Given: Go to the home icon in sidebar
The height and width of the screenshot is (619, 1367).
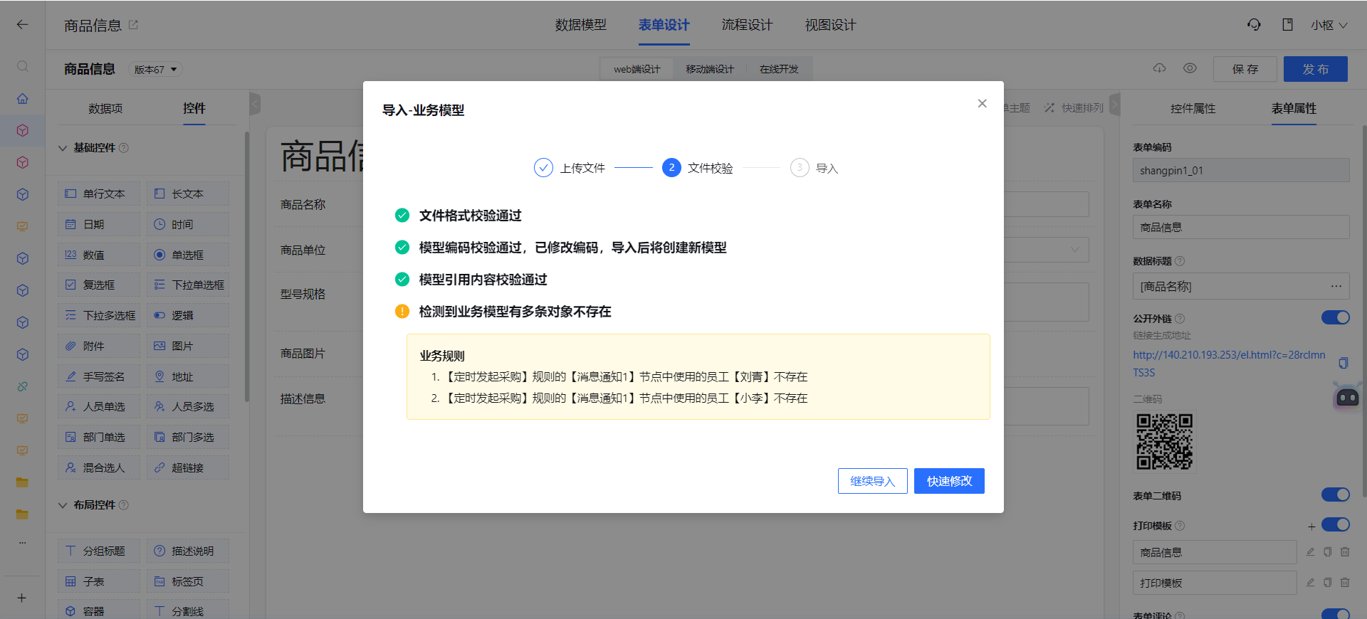Looking at the screenshot, I should click(23, 98).
